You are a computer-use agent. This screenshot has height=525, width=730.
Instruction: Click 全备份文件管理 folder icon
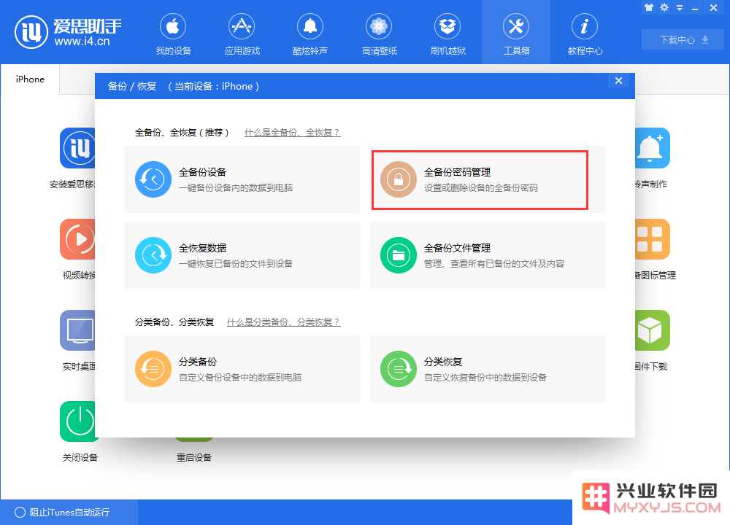coord(399,255)
